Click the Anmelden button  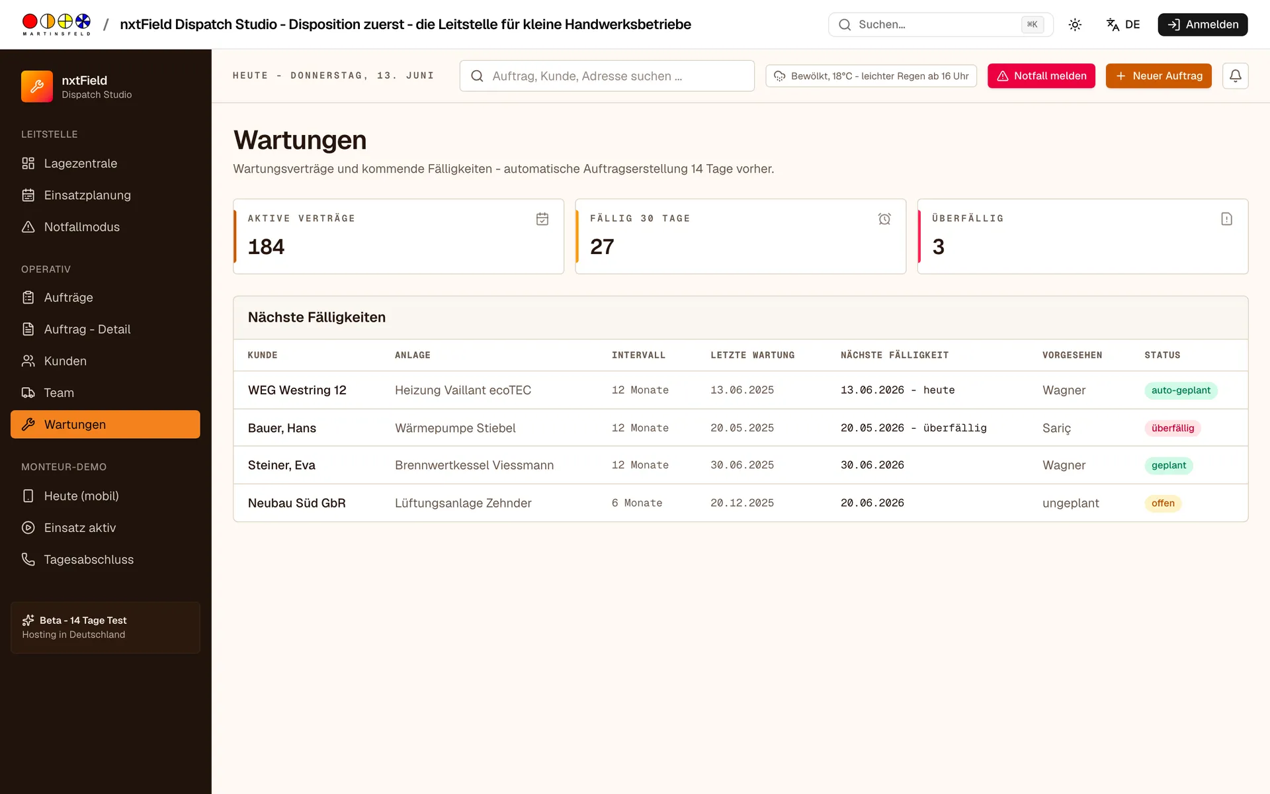coord(1203,24)
